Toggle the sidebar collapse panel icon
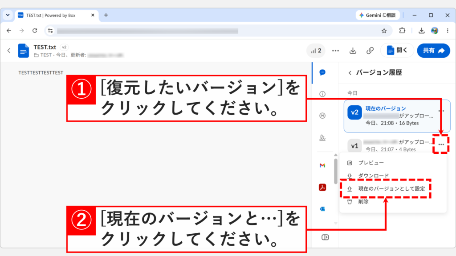Viewport: 456px width, 256px height. click(x=325, y=237)
